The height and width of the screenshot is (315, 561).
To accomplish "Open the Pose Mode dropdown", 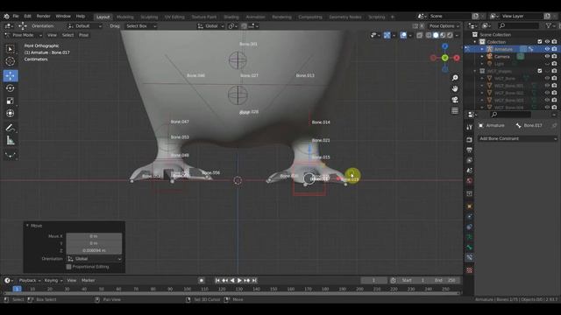I will click(24, 35).
